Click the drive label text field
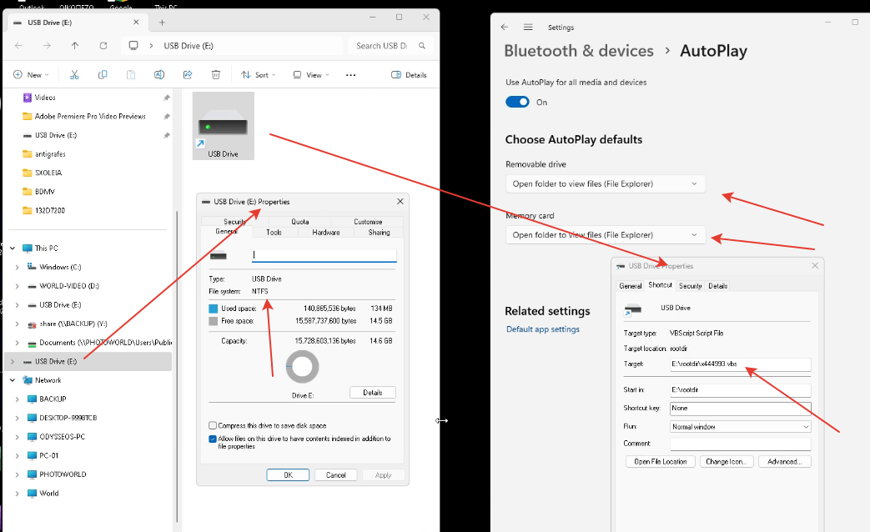The height and width of the screenshot is (532, 870). point(324,255)
